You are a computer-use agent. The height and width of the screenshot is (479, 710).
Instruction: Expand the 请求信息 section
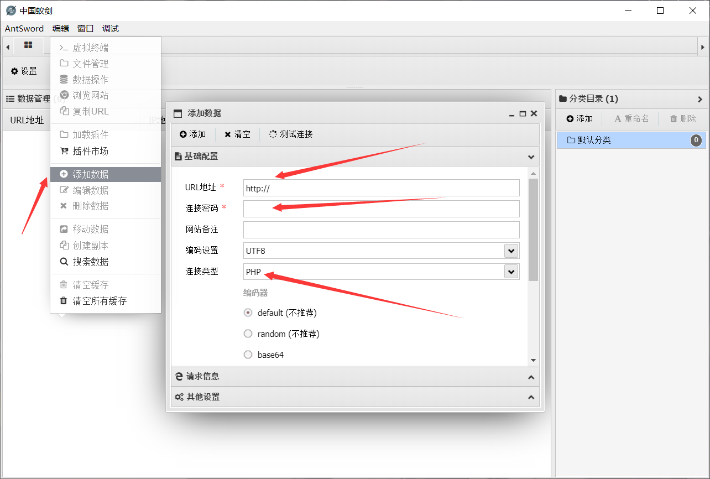(x=355, y=376)
